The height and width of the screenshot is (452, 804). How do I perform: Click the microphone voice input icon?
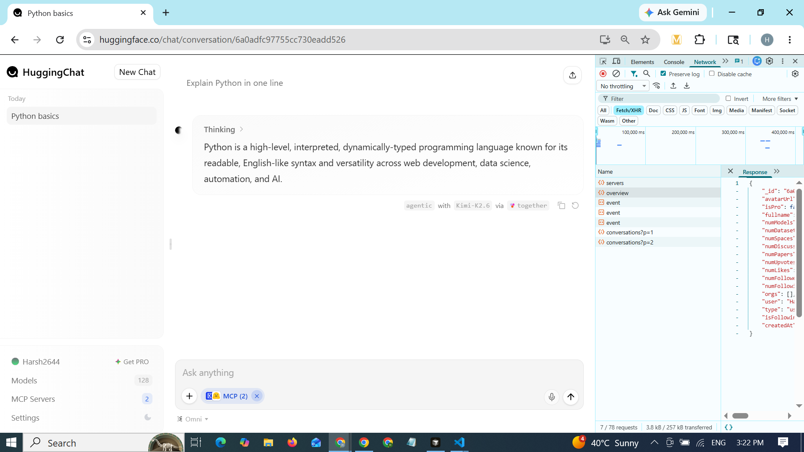551,397
